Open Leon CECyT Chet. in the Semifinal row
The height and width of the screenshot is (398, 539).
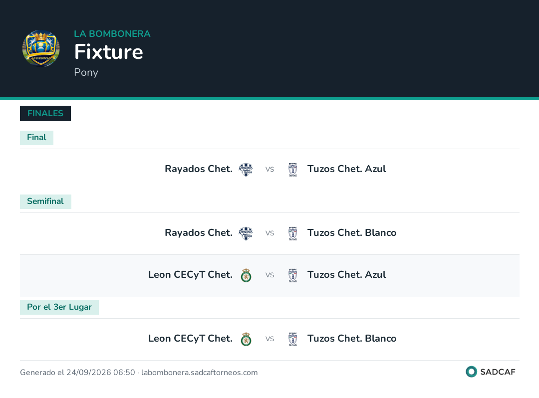[x=191, y=275]
